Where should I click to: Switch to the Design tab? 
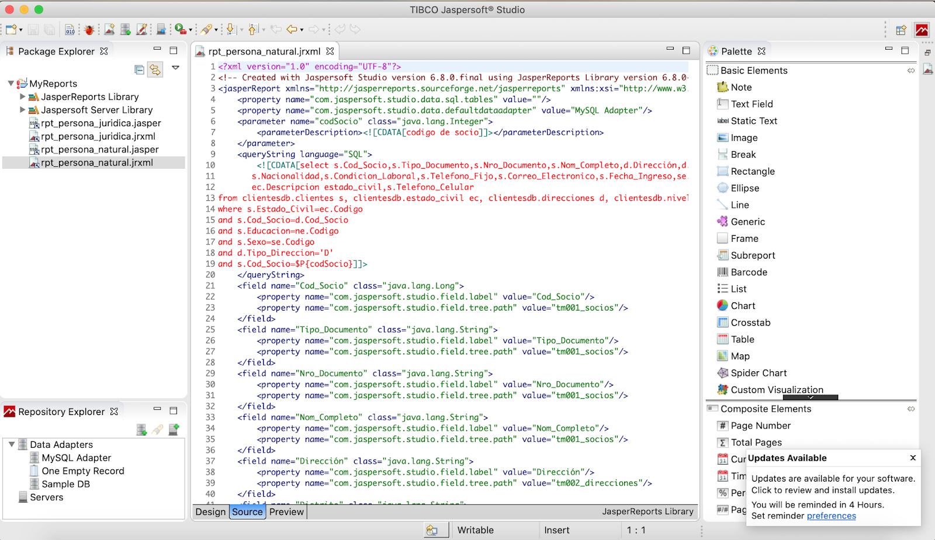pyautogui.click(x=210, y=512)
